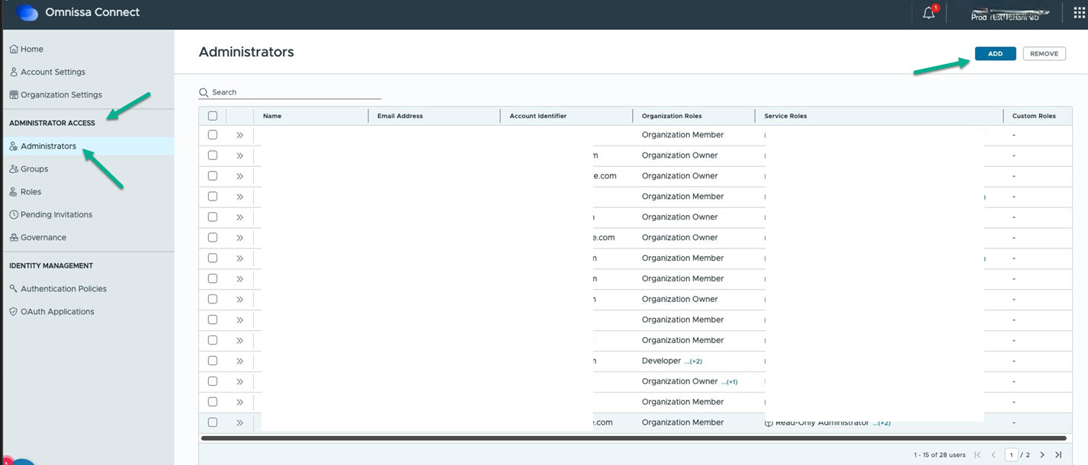Image resolution: width=1088 pixels, height=465 pixels.
Task: Click the Home sidebar icon
Action: pos(13,49)
